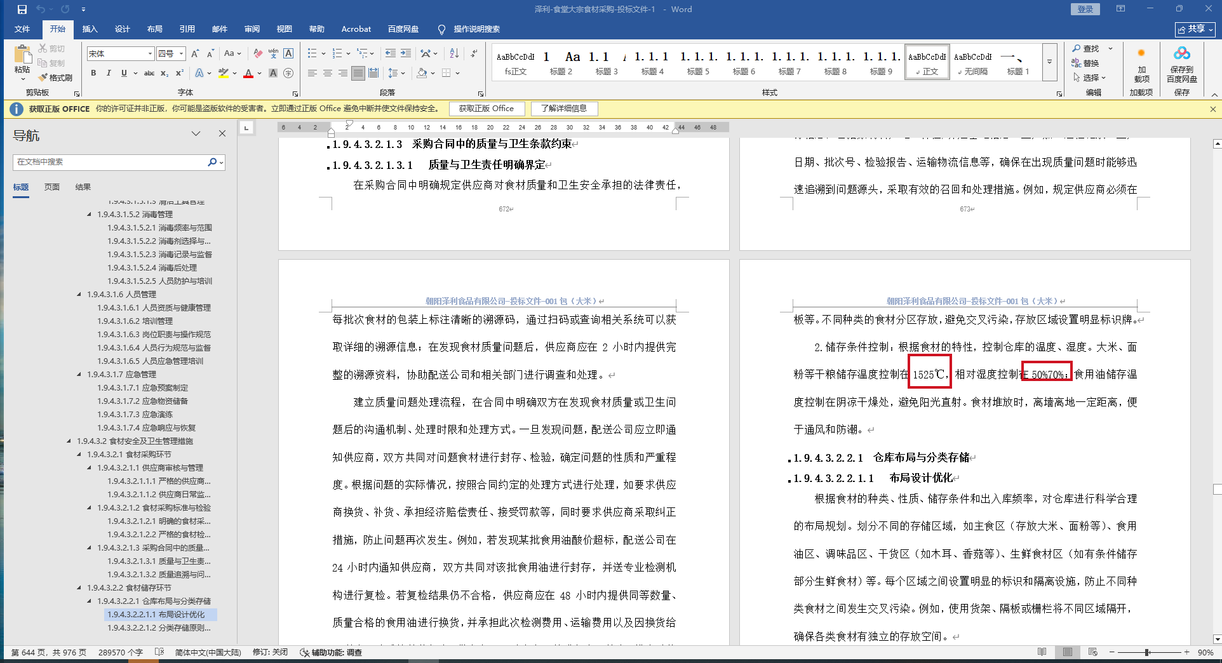Apply the 标题 2 style

[x=561, y=63]
